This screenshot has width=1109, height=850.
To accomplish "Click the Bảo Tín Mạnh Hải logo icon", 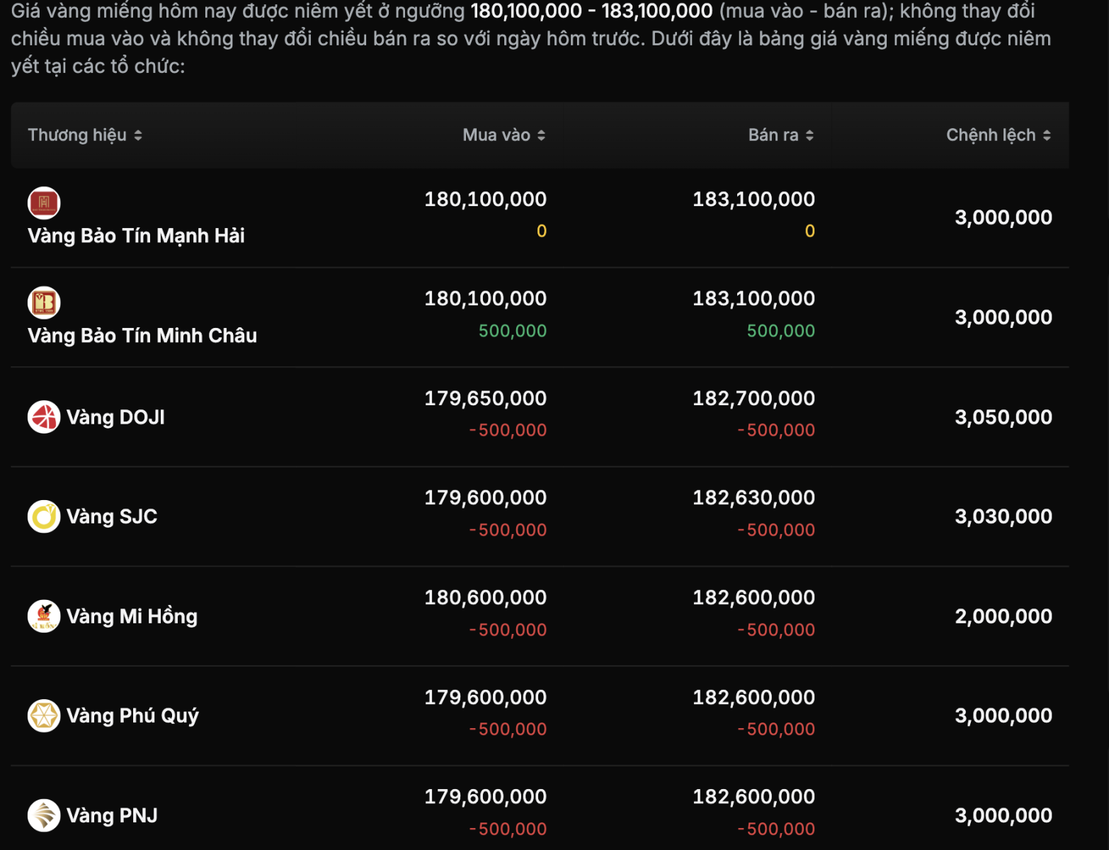I will point(44,203).
